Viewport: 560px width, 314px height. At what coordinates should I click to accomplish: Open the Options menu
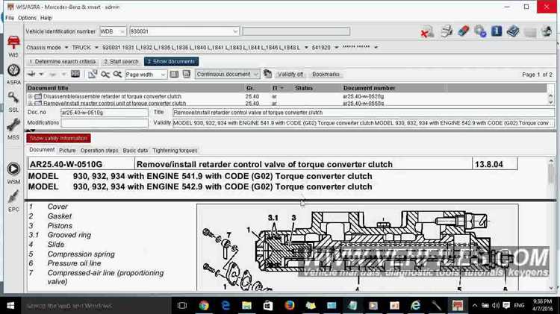point(27,18)
